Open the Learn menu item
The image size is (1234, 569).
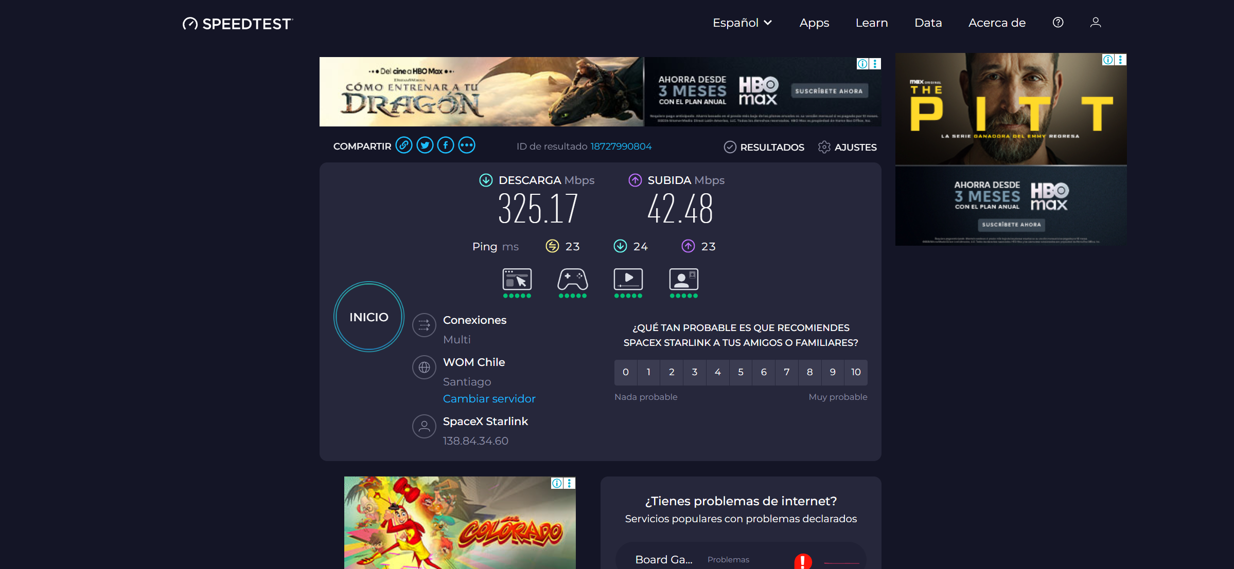[871, 23]
